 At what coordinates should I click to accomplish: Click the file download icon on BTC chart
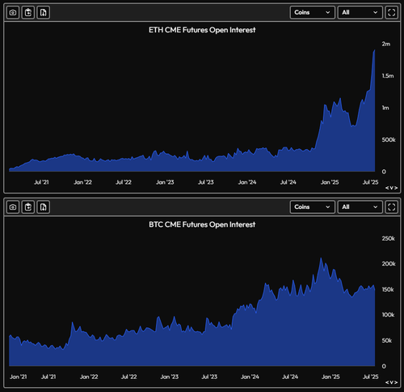click(x=44, y=207)
